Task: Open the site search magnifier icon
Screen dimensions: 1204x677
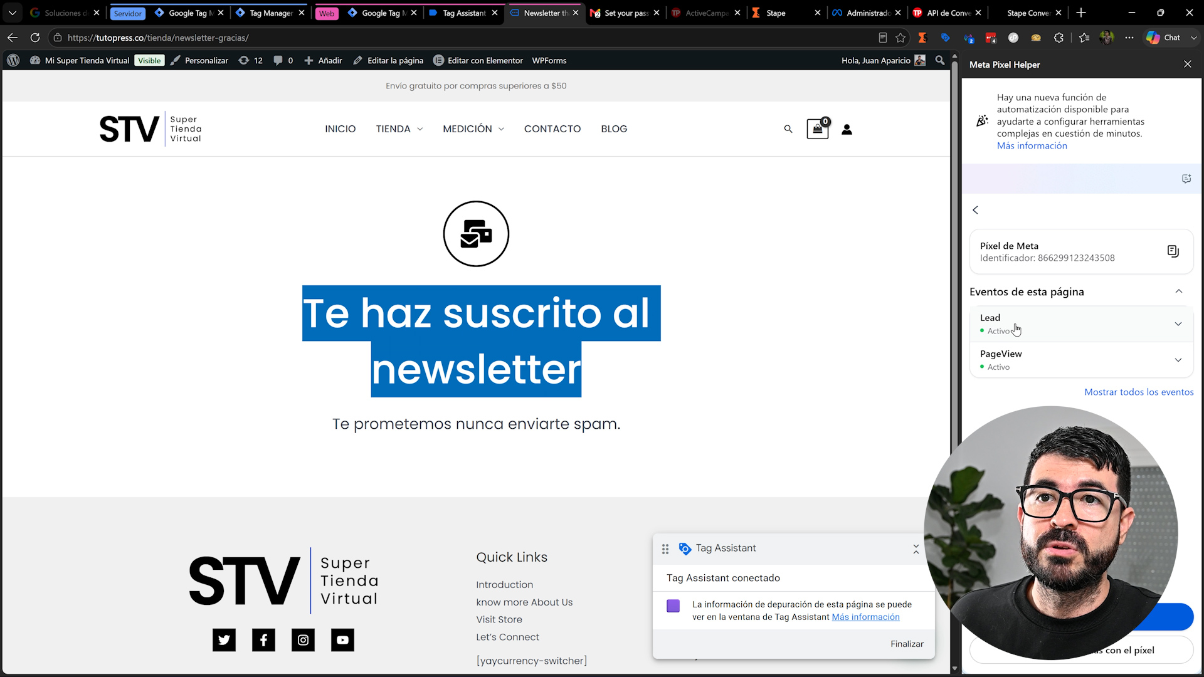Action: 788,129
